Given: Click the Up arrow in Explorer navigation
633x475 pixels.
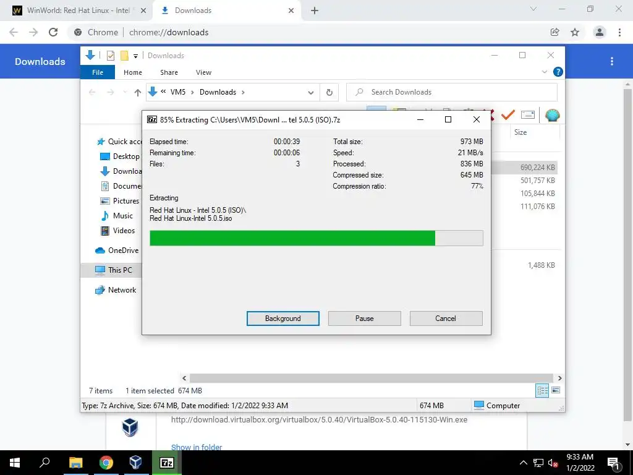Looking at the screenshot, I should click(x=138, y=93).
